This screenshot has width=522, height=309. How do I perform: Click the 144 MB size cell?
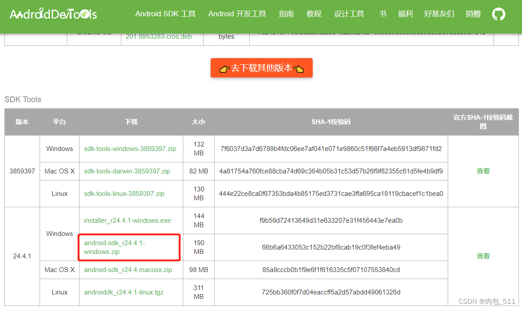(x=199, y=221)
